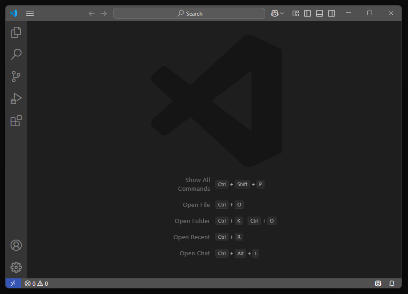This screenshot has height=294, width=408.
Task: Click the Open Recent label
Action: [x=192, y=237]
